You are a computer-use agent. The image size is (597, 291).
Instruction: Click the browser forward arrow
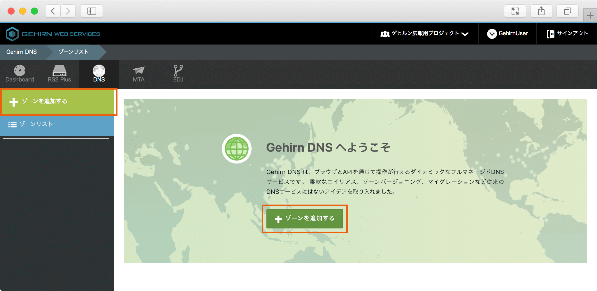pyautogui.click(x=68, y=11)
